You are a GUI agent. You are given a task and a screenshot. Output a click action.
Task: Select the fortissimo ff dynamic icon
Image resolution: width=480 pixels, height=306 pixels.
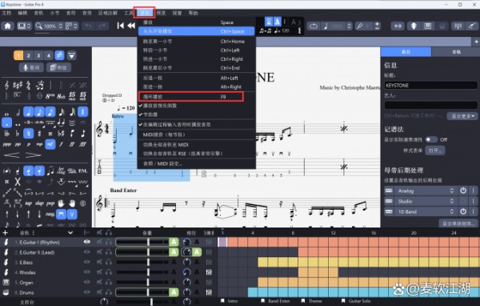[x=72, y=144]
